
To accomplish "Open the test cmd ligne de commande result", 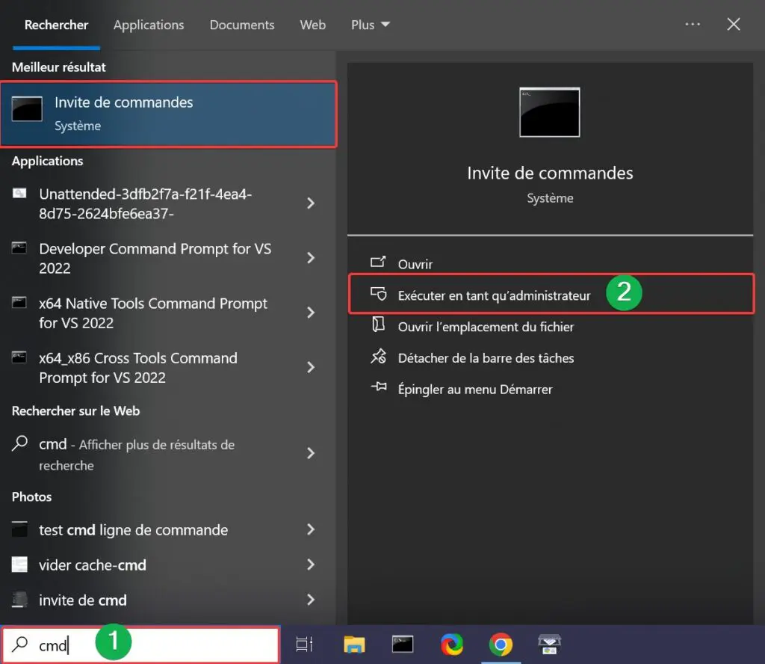I will tap(133, 529).
